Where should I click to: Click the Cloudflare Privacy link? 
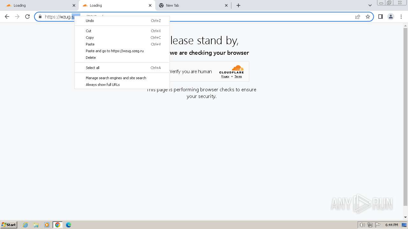tap(225, 76)
